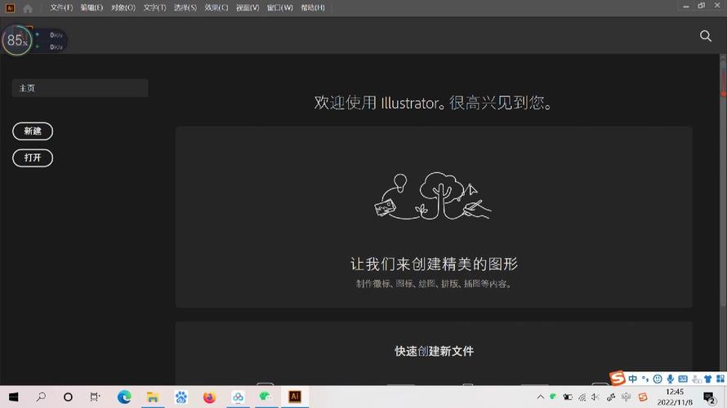This screenshot has height=408, width=727.
Task: Launch Microsoft Edge from the taskbar
Action: [124, 397]
